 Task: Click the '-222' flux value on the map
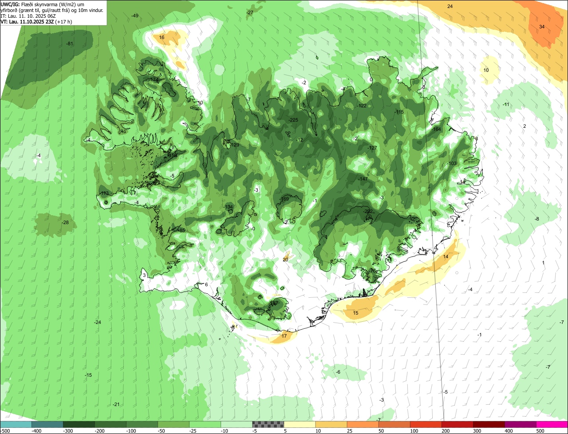click(368, 211)
